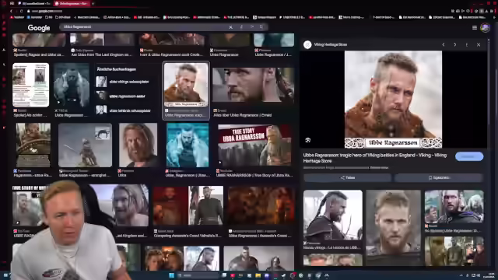Click the Google Lens icon on preview image
The height and width of the screenshot is (280, 498).
pos(308,140)
